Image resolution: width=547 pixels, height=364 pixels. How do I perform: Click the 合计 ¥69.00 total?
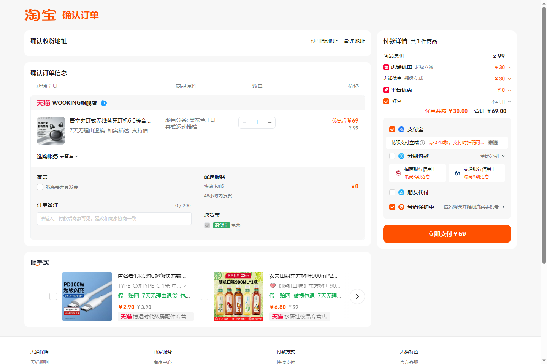(x=490, y=111)
